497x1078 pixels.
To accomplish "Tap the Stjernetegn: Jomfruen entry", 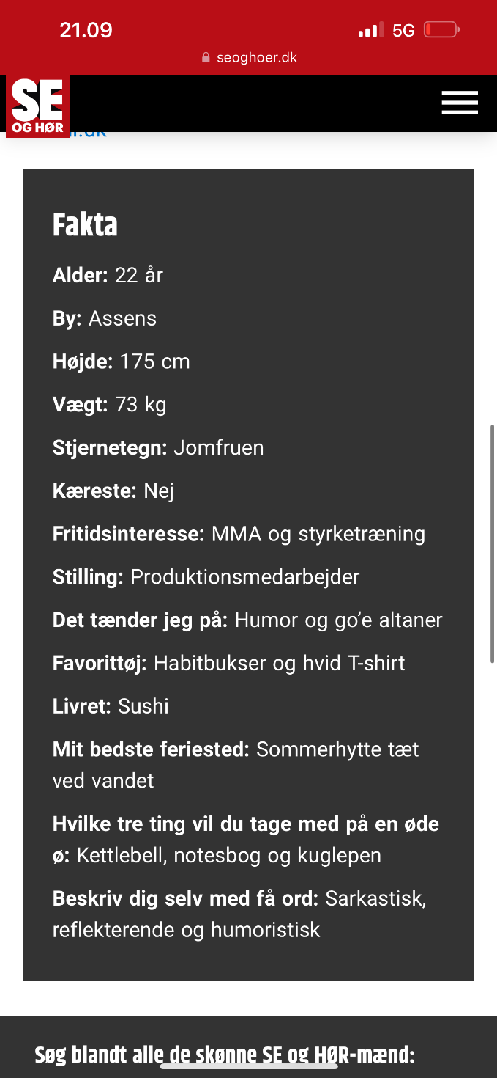I will (158, 447).
